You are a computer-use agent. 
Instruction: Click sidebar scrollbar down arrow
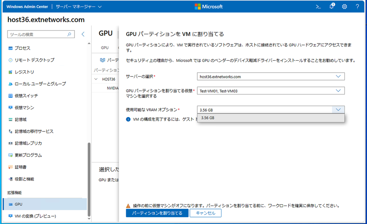coord(89,219)
